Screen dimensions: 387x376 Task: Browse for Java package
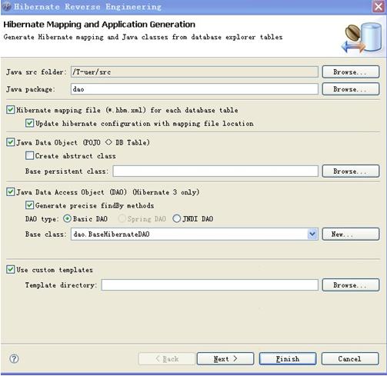[x=351, y=89]
